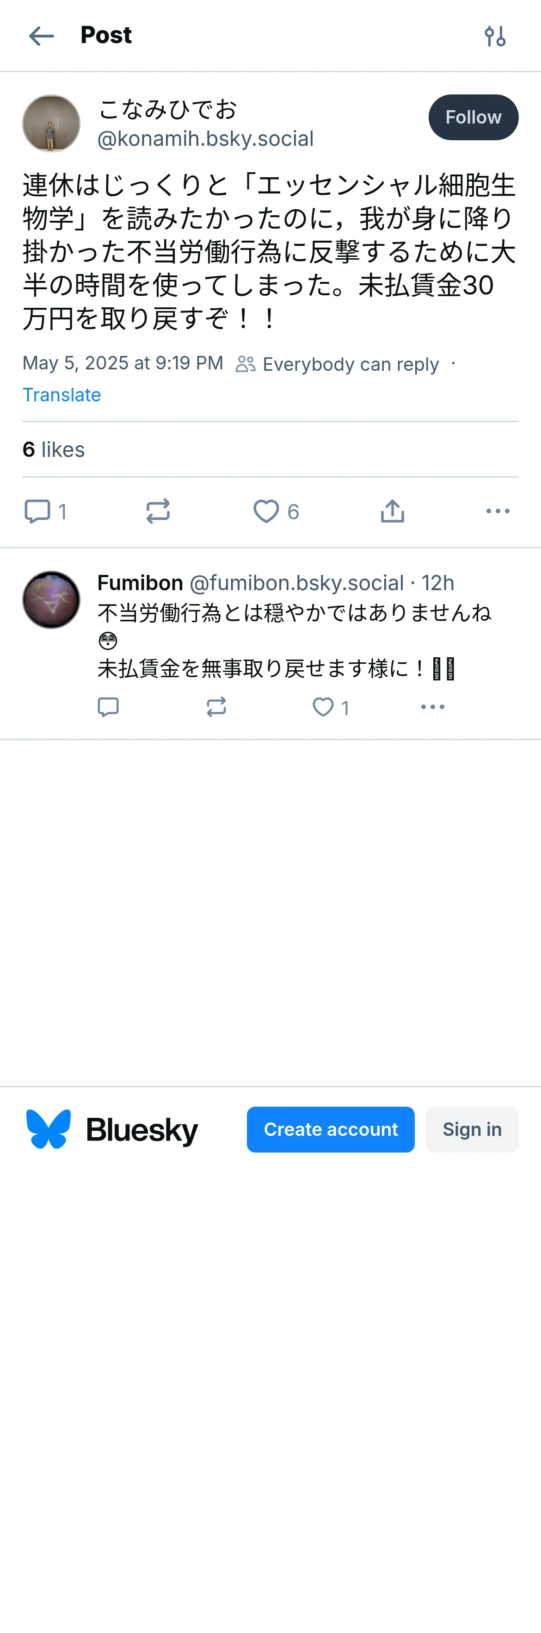Viewport: 541px width, 1633px height.
Task: Translate the Japanese post
Action: click(61, 395)
